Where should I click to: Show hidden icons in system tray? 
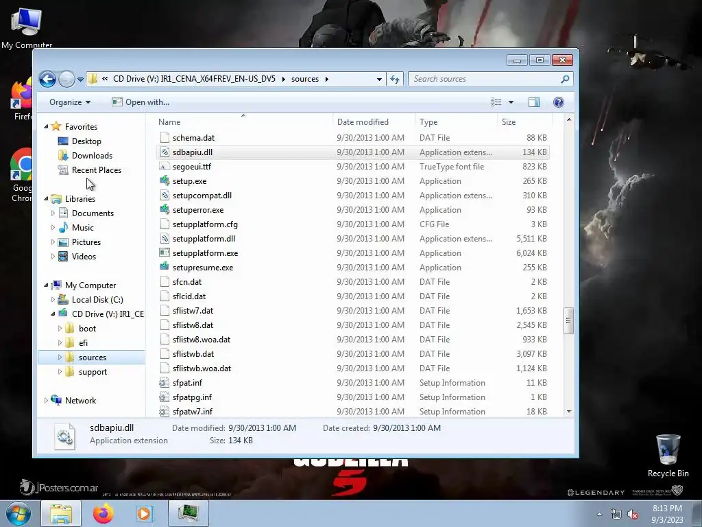pyautogui.click(x=599, y=515)
